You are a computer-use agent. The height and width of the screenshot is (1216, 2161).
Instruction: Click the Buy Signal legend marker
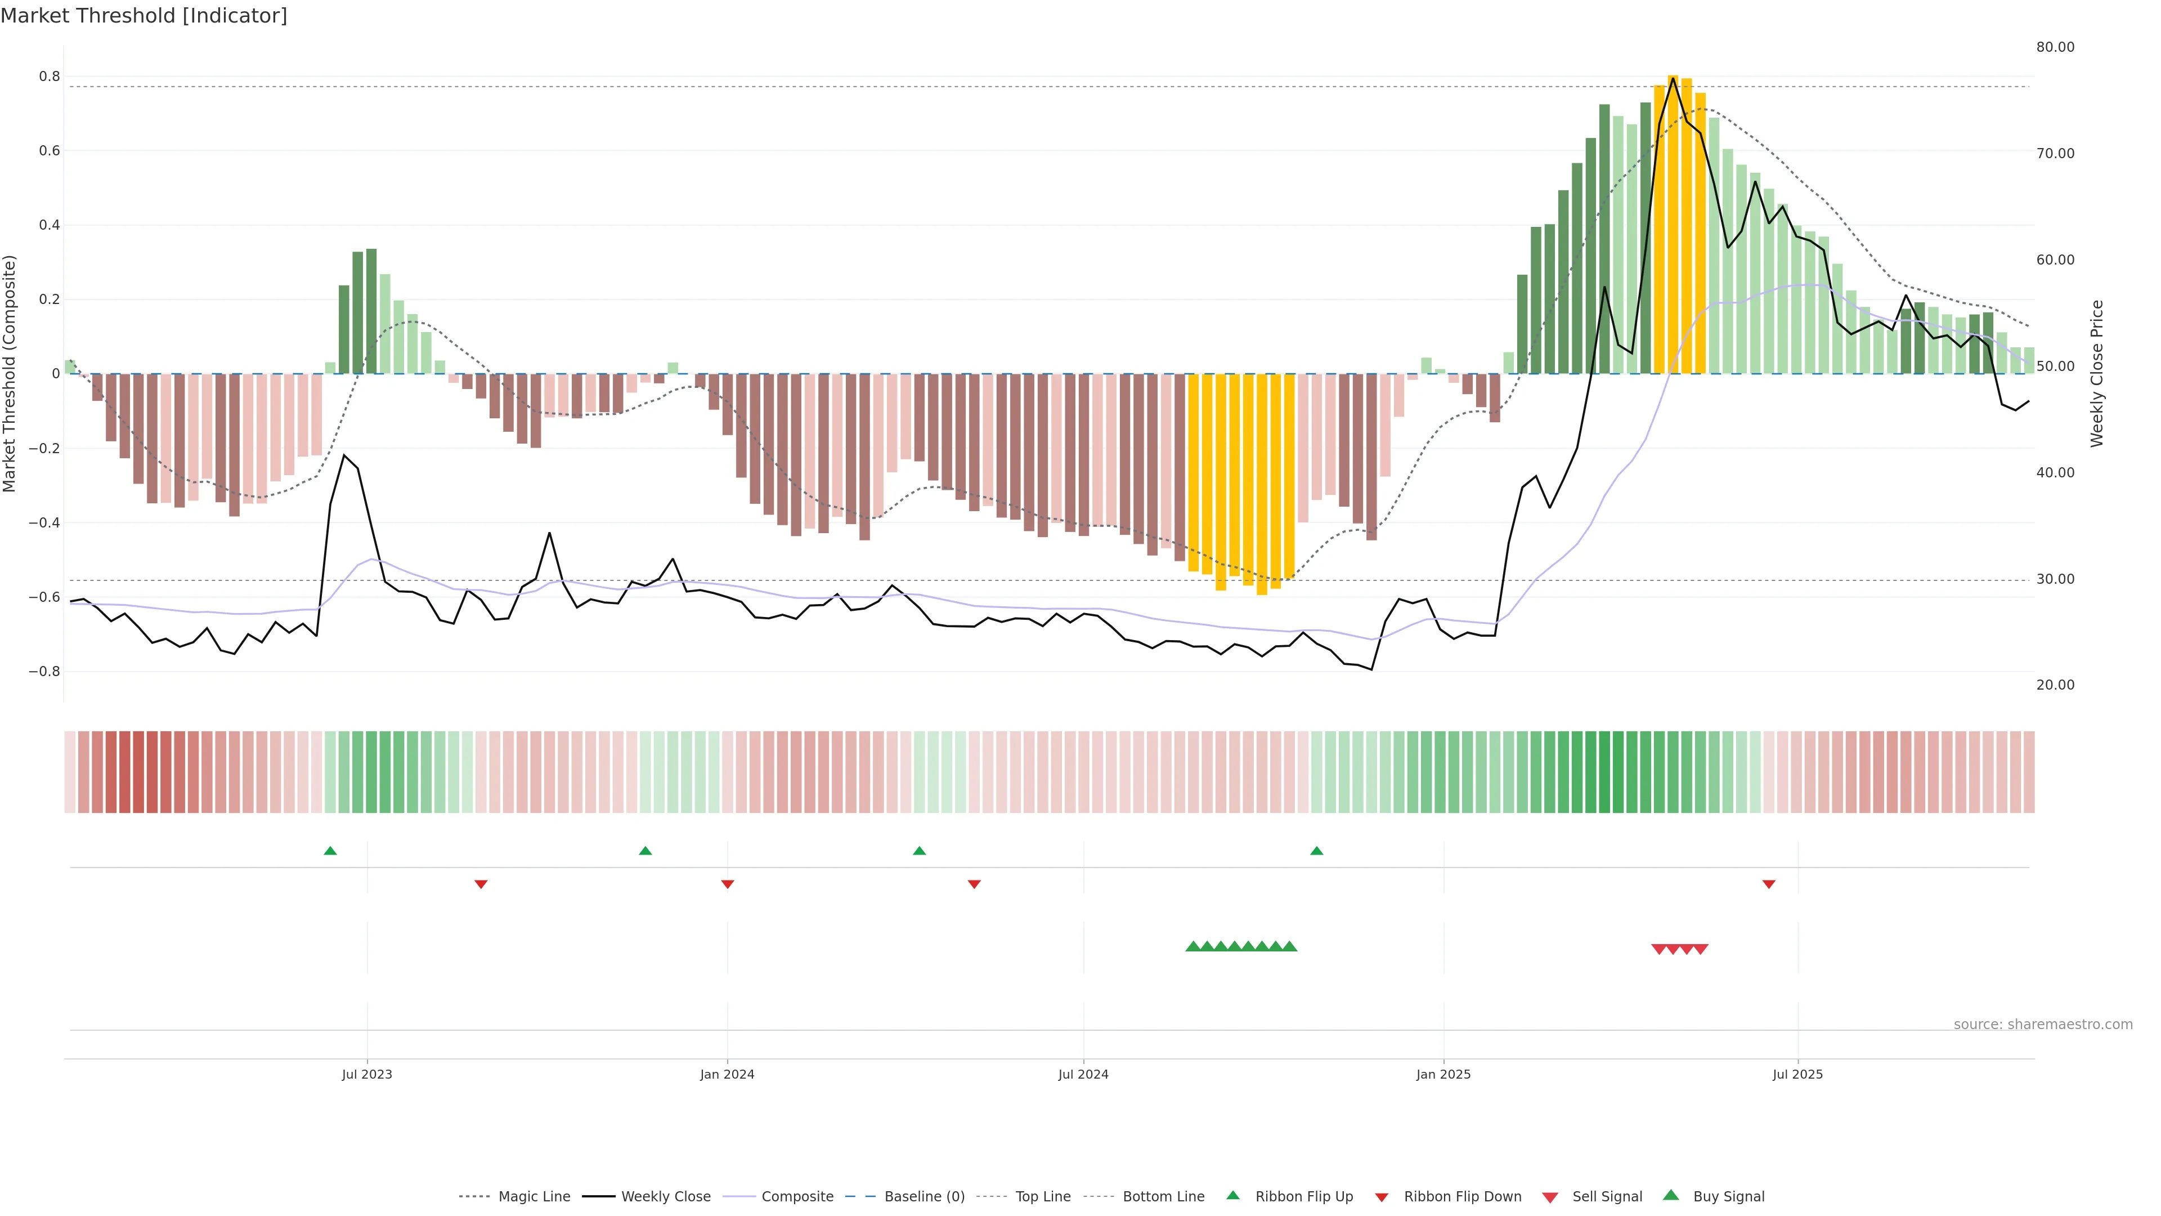click(x=1671, y=1195)
